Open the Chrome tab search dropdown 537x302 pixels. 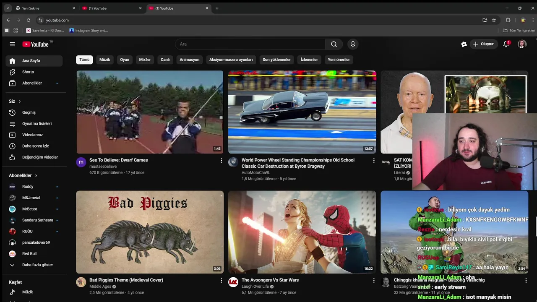click(8, 8)
